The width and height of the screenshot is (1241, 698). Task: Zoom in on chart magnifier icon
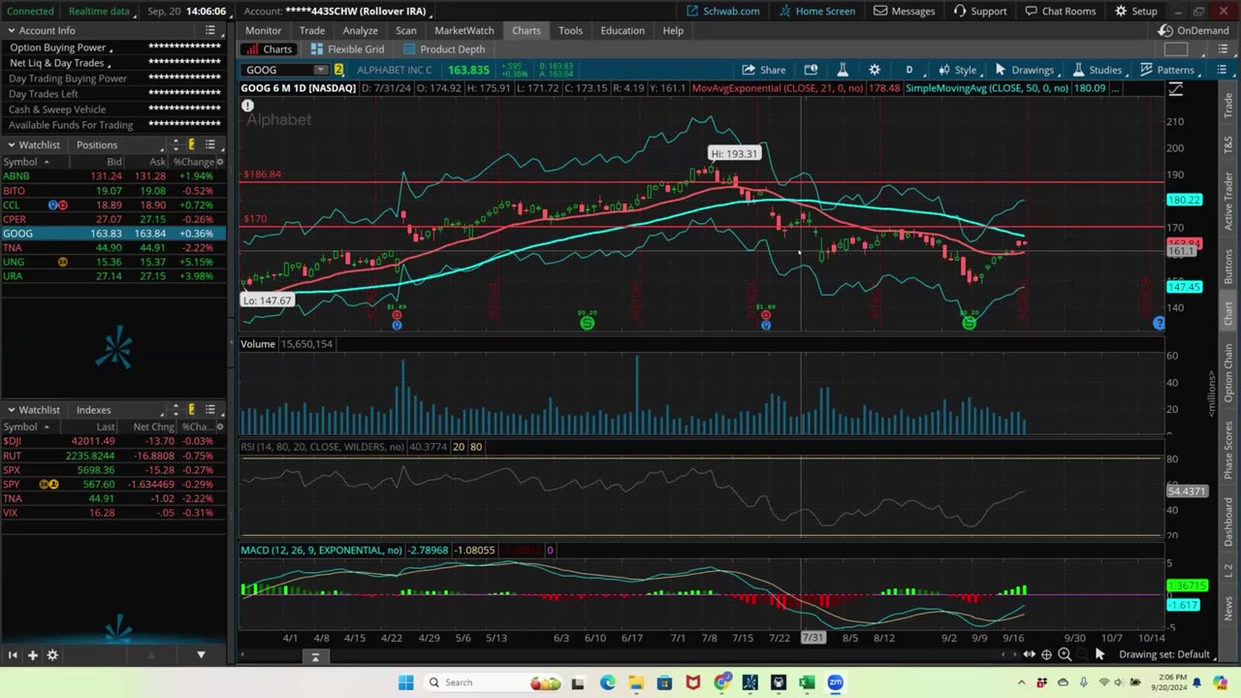1065,654
